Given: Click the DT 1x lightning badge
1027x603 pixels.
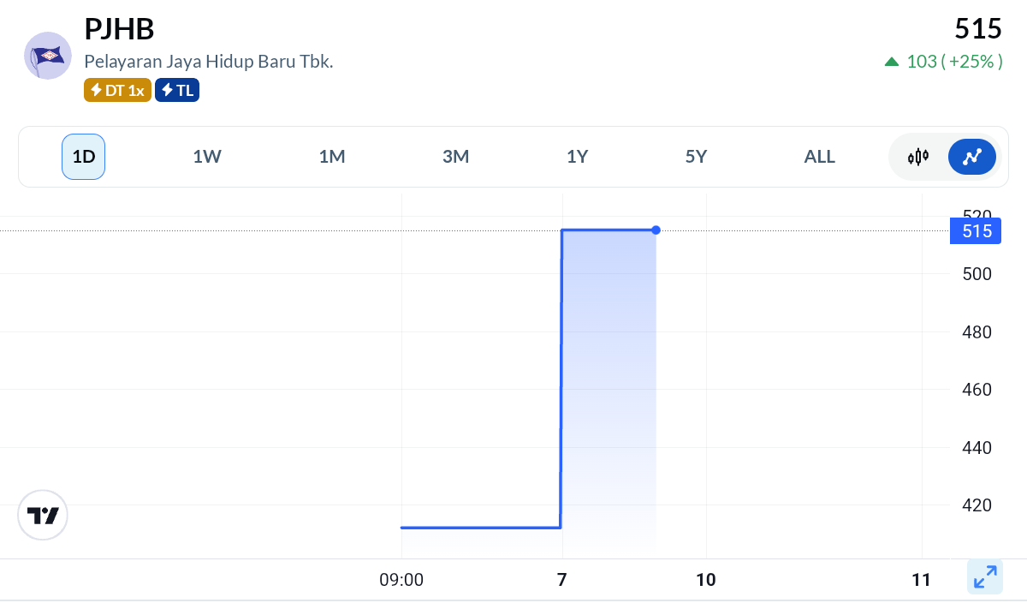Looking at the screenshot, I should point(117,90).
